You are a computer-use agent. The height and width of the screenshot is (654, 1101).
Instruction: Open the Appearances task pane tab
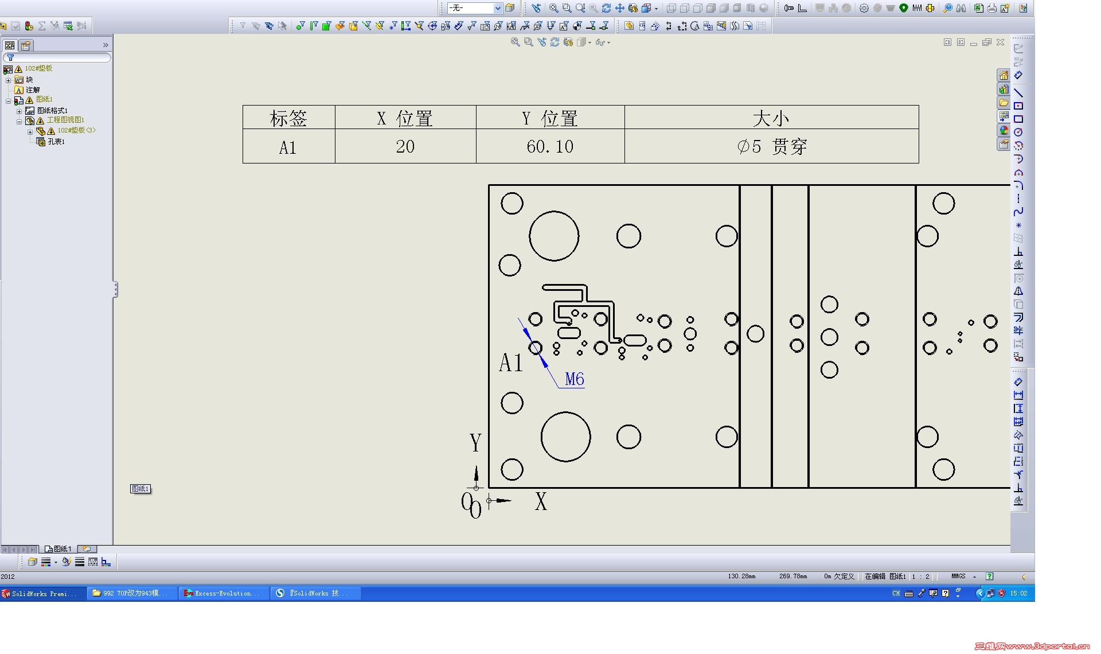click(1004, 130)
